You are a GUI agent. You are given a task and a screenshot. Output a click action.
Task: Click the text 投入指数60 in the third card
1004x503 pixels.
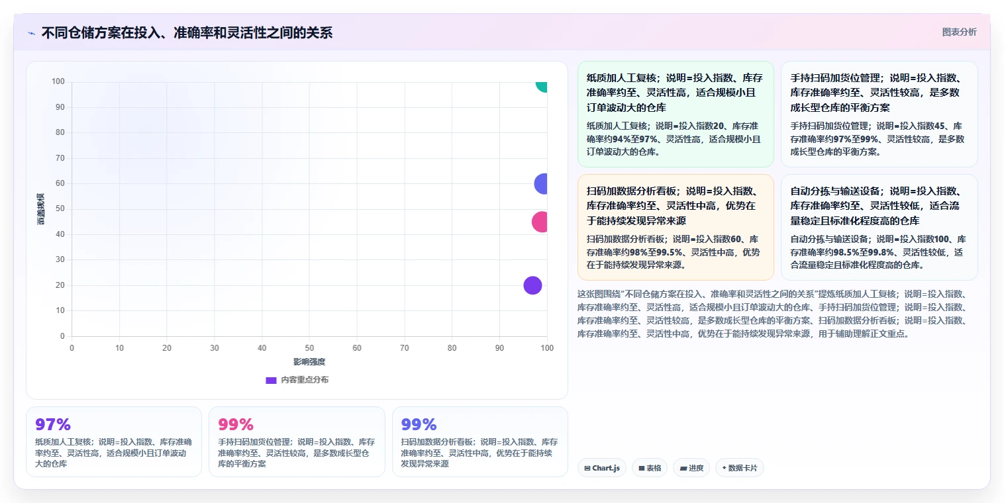click(718, 239)
